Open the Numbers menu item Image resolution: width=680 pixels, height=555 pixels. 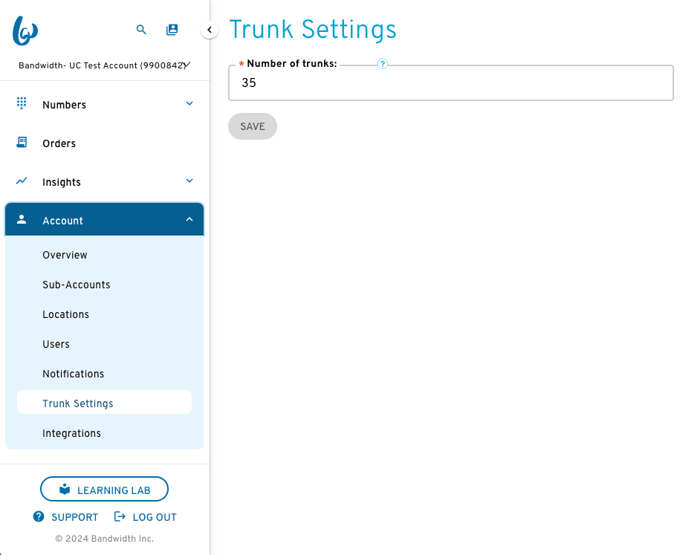[104, 104]
